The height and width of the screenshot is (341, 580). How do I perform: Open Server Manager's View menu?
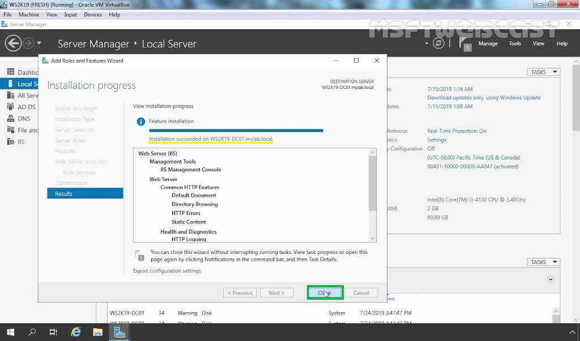pos(538,44)
